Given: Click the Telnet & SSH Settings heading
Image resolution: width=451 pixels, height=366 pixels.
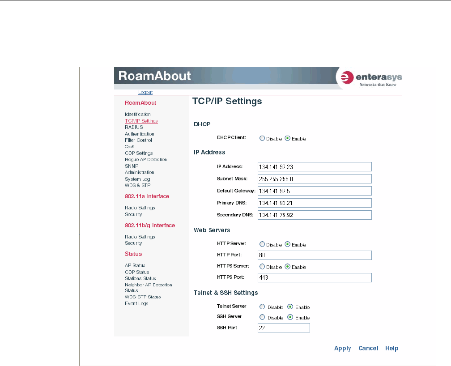Looking at the screenshot, I should click(226, 293).
